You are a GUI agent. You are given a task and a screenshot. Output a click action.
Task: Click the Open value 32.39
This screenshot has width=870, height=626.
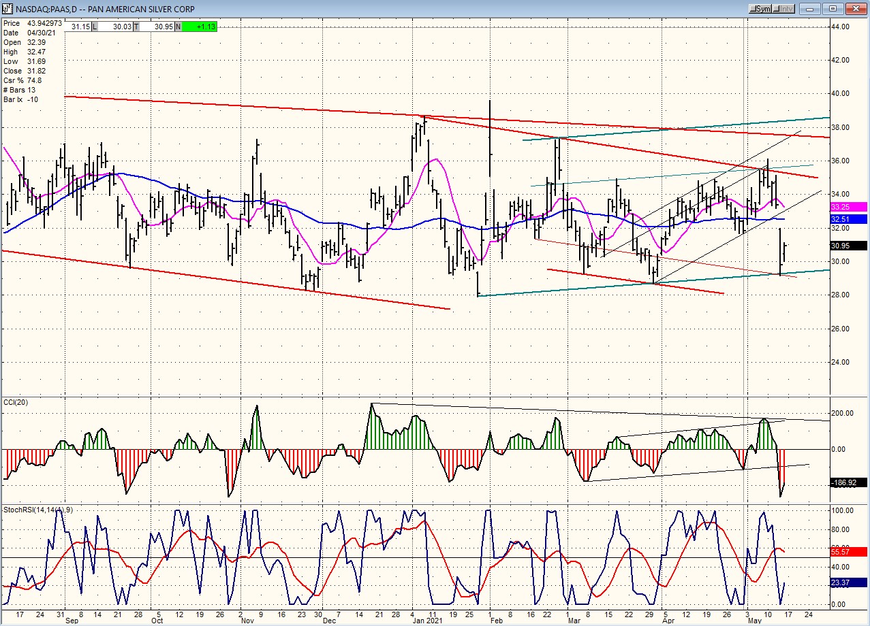tap(37, 42)
